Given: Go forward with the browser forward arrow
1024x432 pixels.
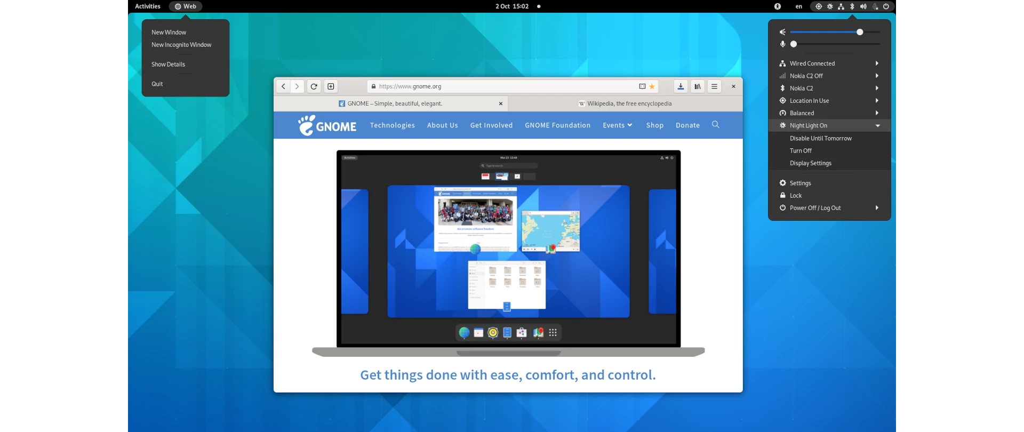Looking at the screenshot, I should tap(297, 86).
